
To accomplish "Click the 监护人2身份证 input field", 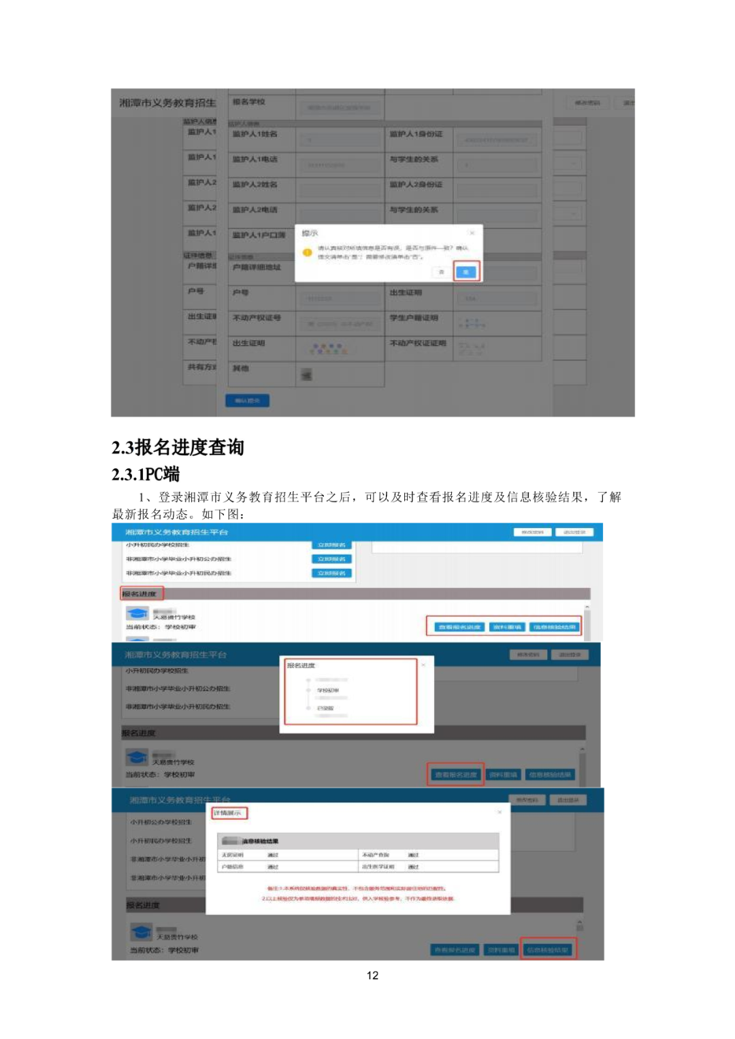I will [x=496, y=190].
